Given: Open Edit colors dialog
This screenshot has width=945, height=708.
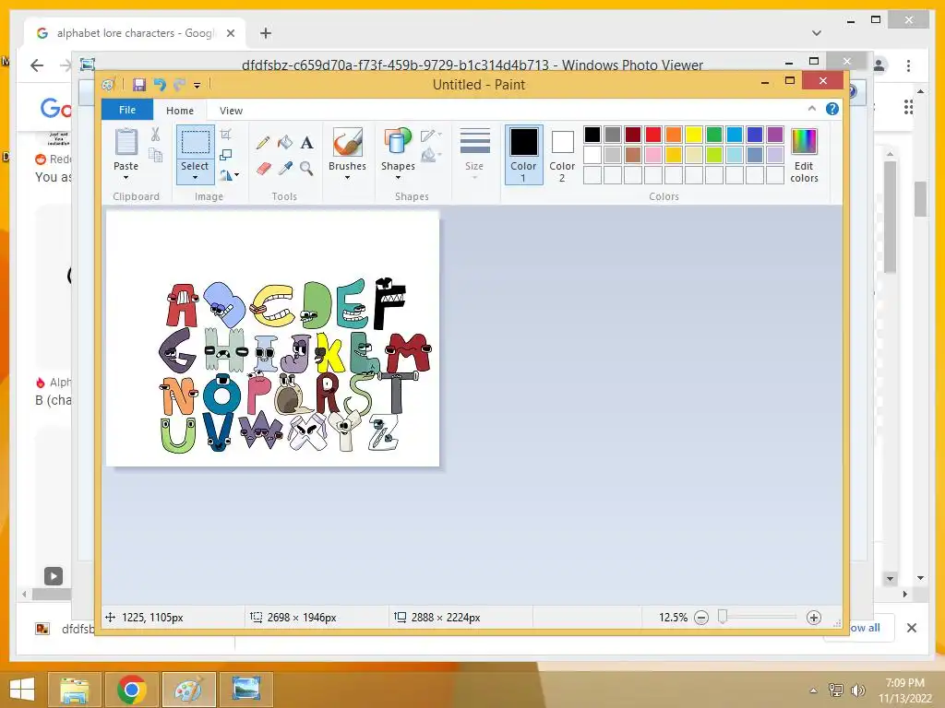Looking at the screenshot, I should 804,155.
